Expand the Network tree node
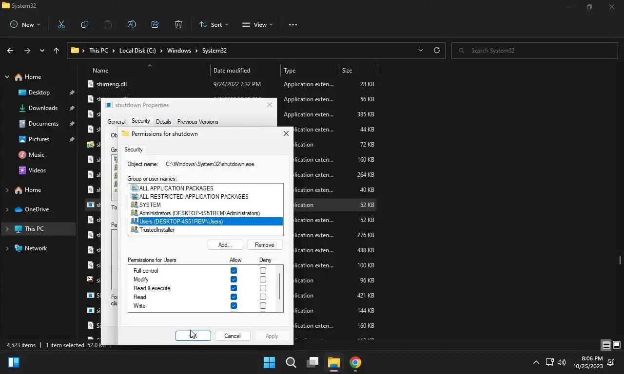The width and height of the screenshot is (624, 374). tap(7, 248)
